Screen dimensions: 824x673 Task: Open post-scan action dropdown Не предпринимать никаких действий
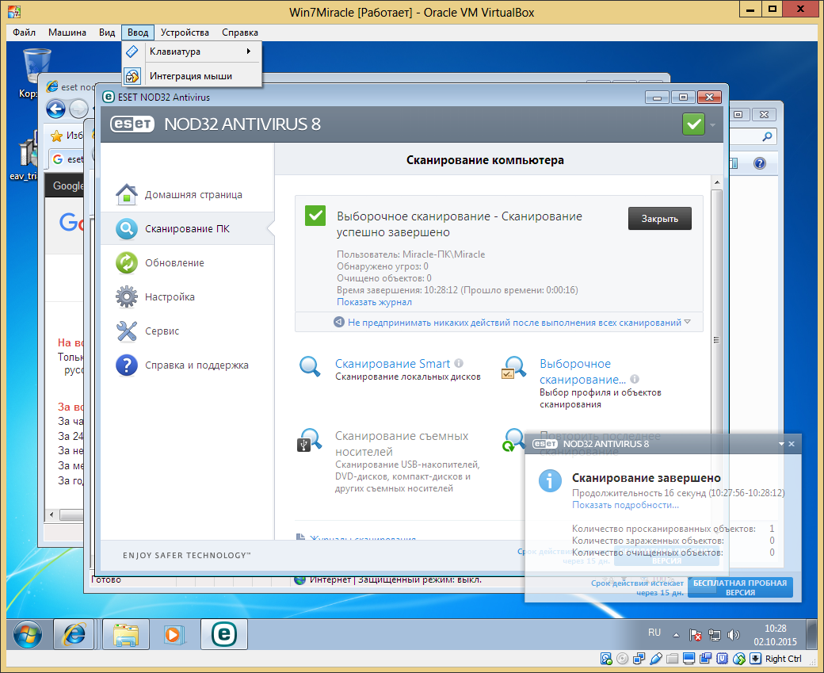513,323
